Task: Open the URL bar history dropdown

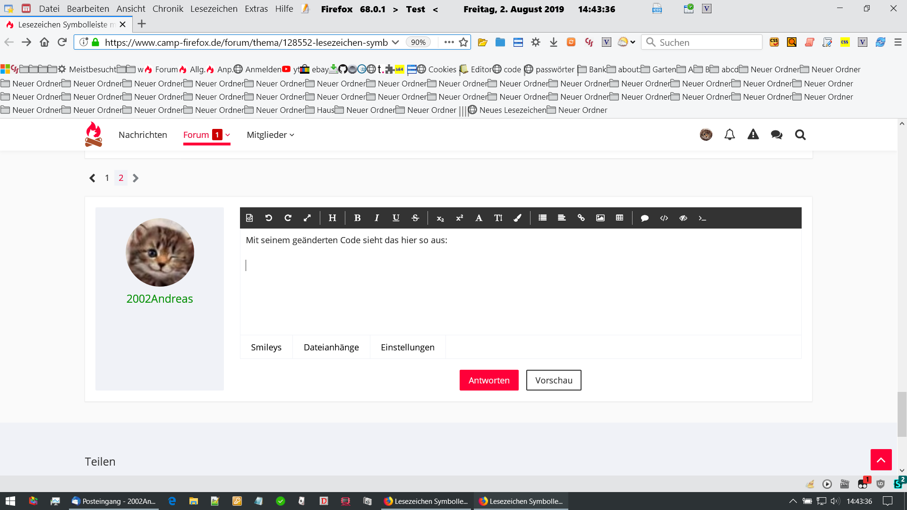Action: (x=395, y=42)
